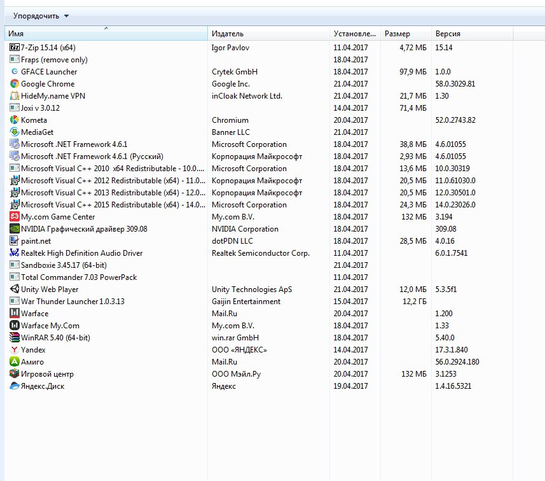Select the WinRAR 5.40 icon
This screenshot has width=545, height=481.
(14, 338)
